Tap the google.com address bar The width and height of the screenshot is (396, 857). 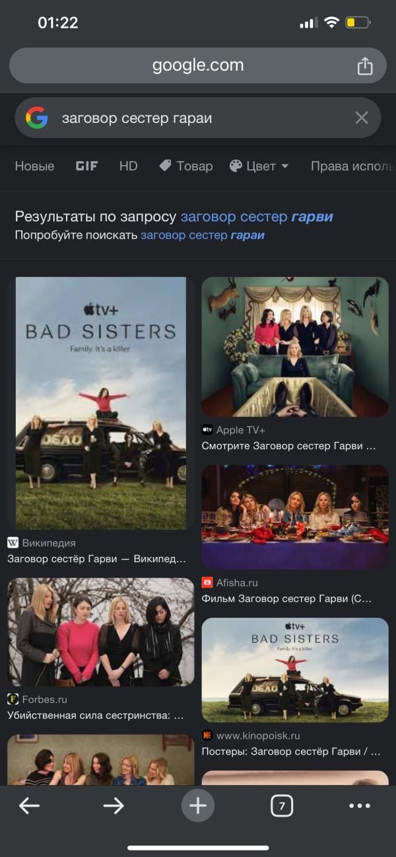tap(198, 65)
